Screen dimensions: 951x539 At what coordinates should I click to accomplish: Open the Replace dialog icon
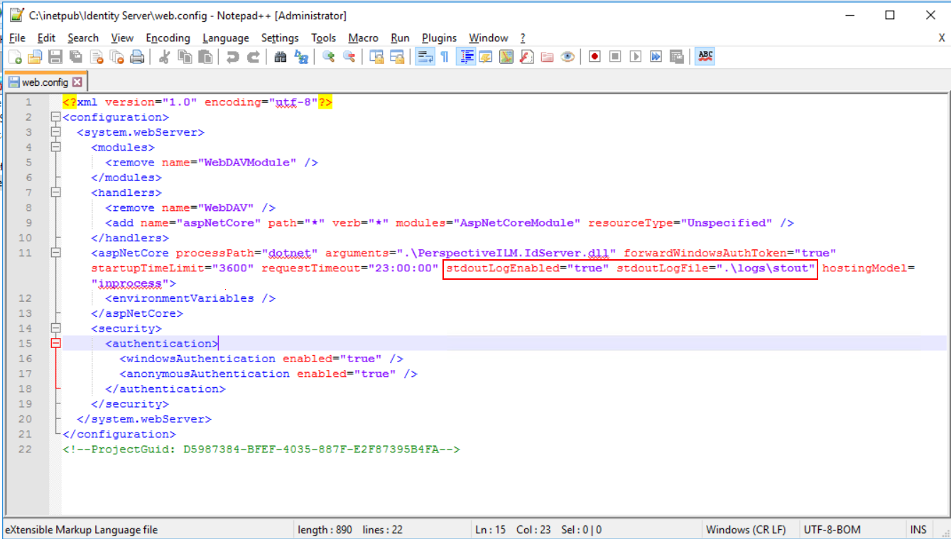click(x=301, y=58)
